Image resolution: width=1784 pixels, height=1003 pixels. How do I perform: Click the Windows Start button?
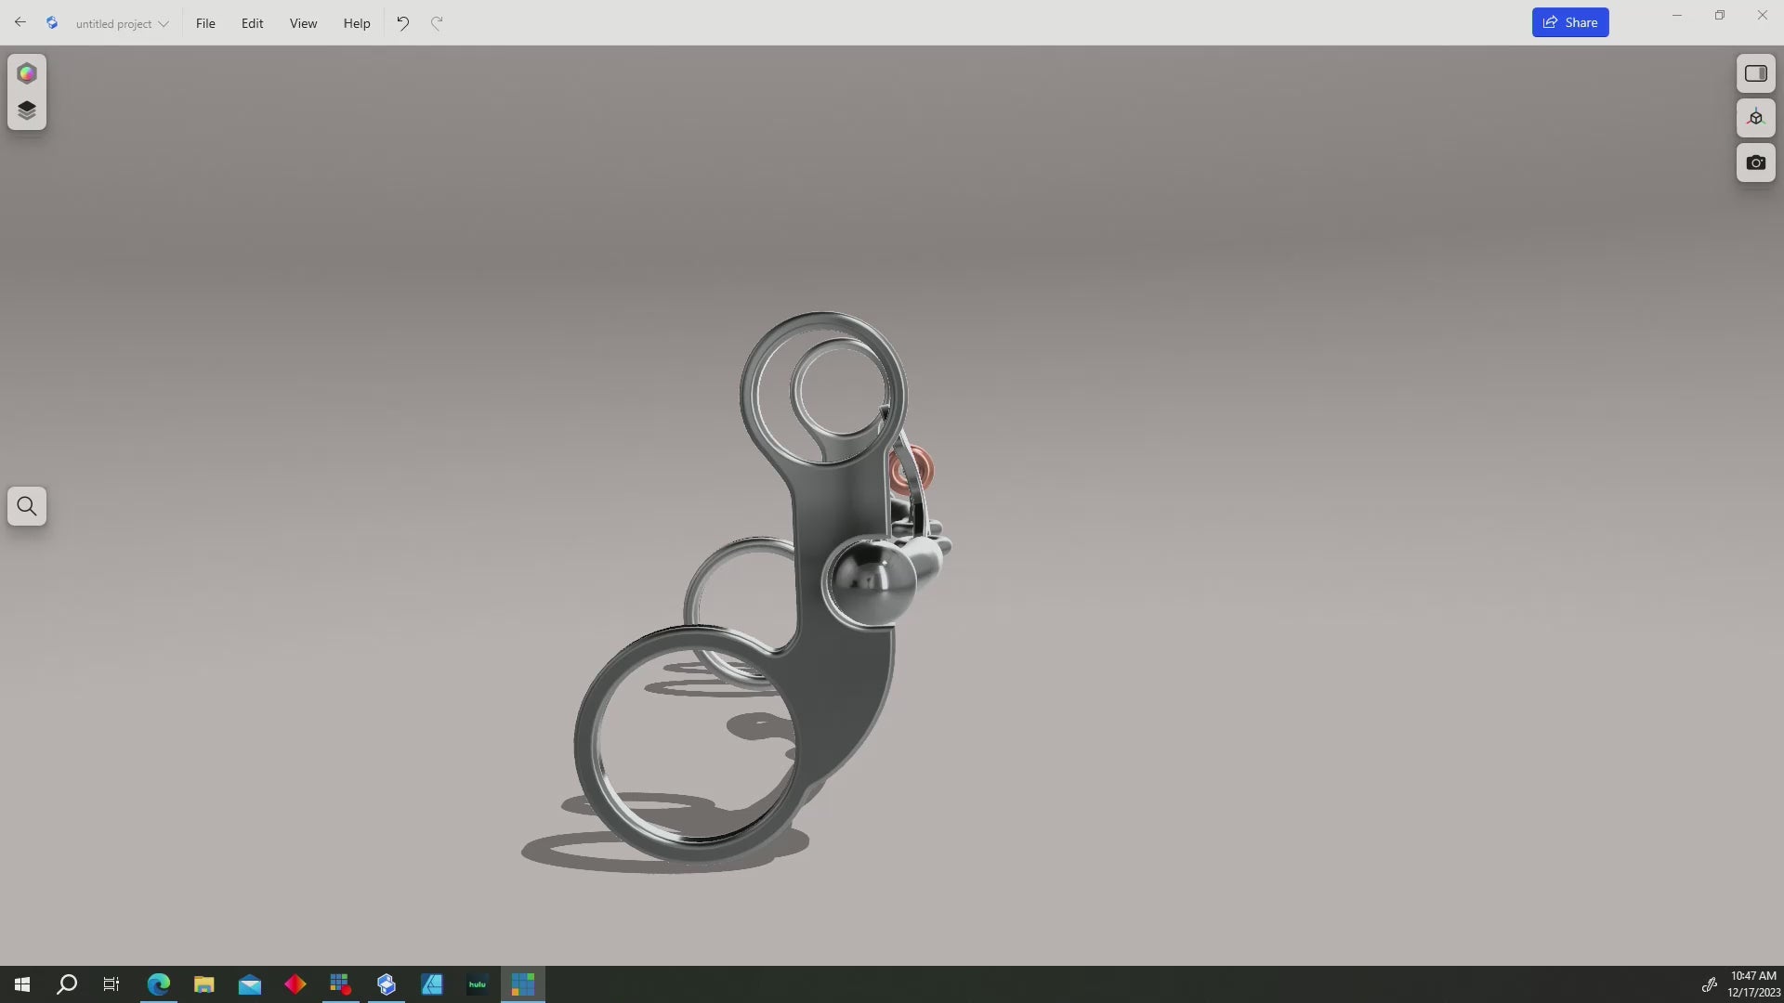click(x=22, y=984)
